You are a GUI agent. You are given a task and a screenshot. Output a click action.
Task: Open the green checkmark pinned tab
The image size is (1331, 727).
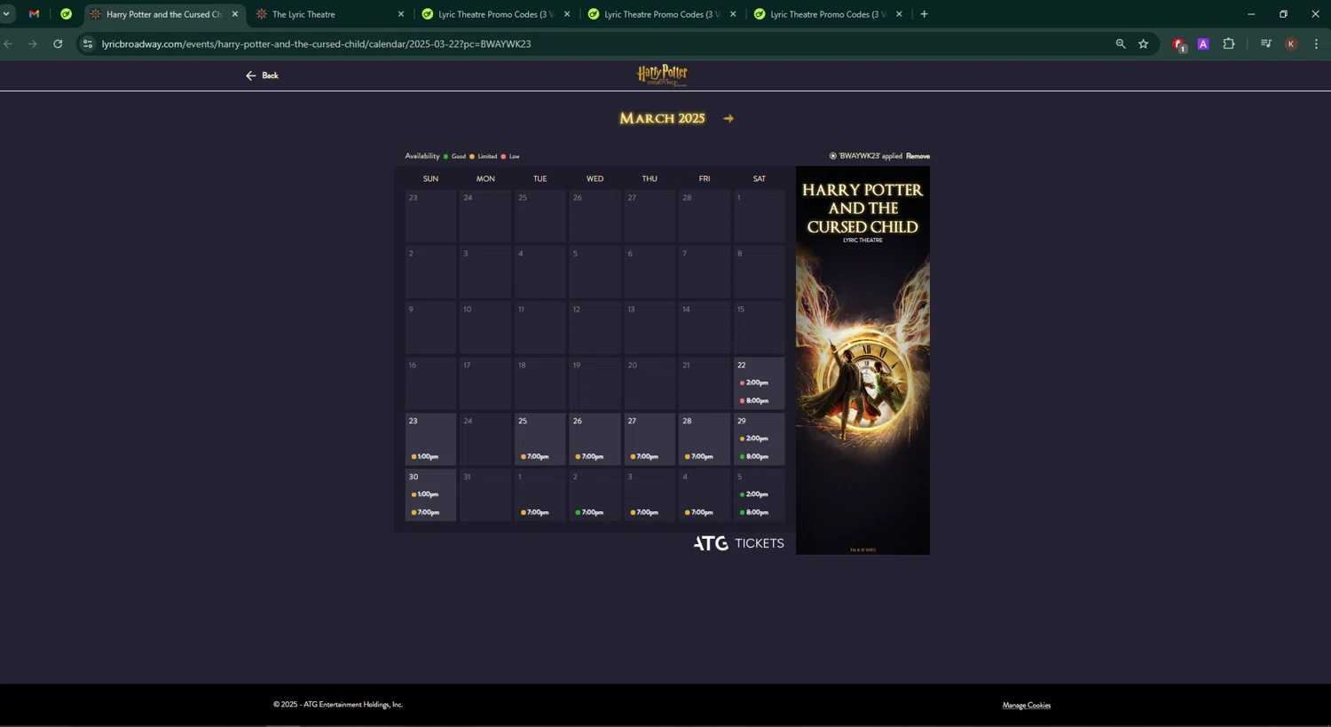point(66,14)
